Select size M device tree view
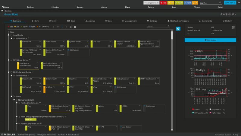Image resolution: width=241 pixels, height=136 pixels. pos(58,27)
